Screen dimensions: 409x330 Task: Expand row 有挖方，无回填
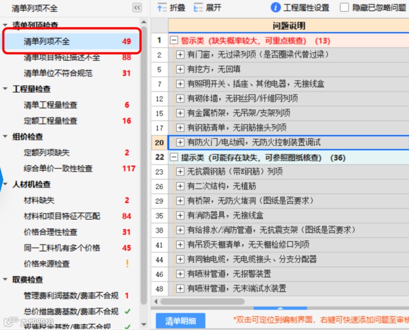[180, 70]
